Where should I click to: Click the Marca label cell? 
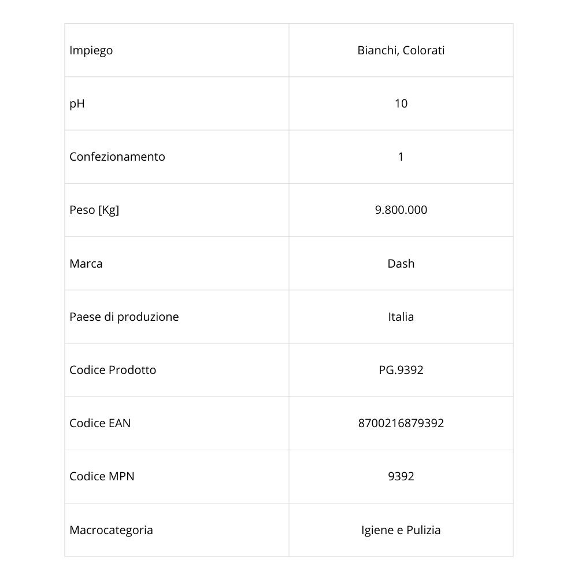(x=86, y=264)
